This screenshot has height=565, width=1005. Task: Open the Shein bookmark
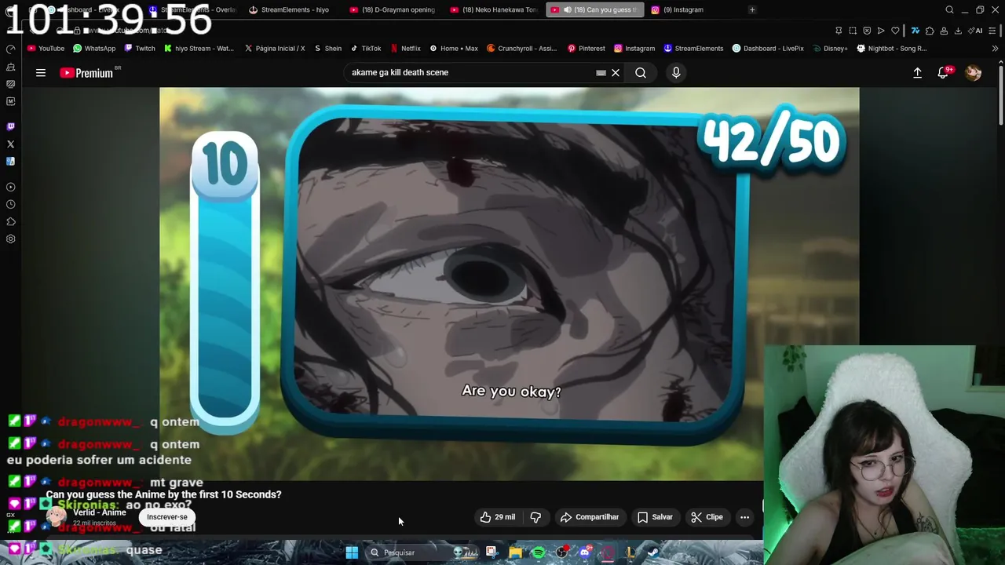click(x=328, y=48)
